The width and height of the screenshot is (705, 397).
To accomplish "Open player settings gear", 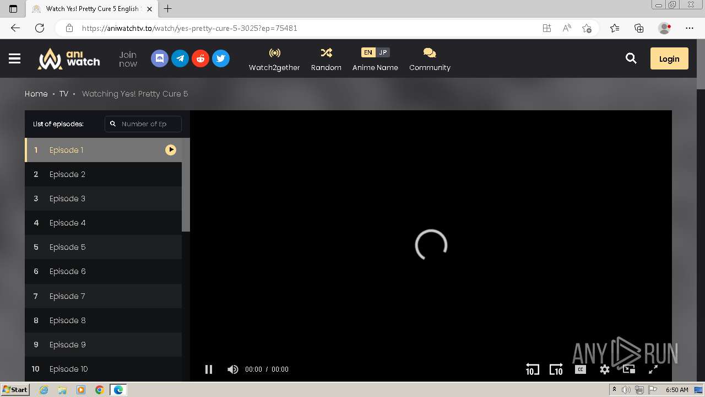I will click(x=605, y=369).
